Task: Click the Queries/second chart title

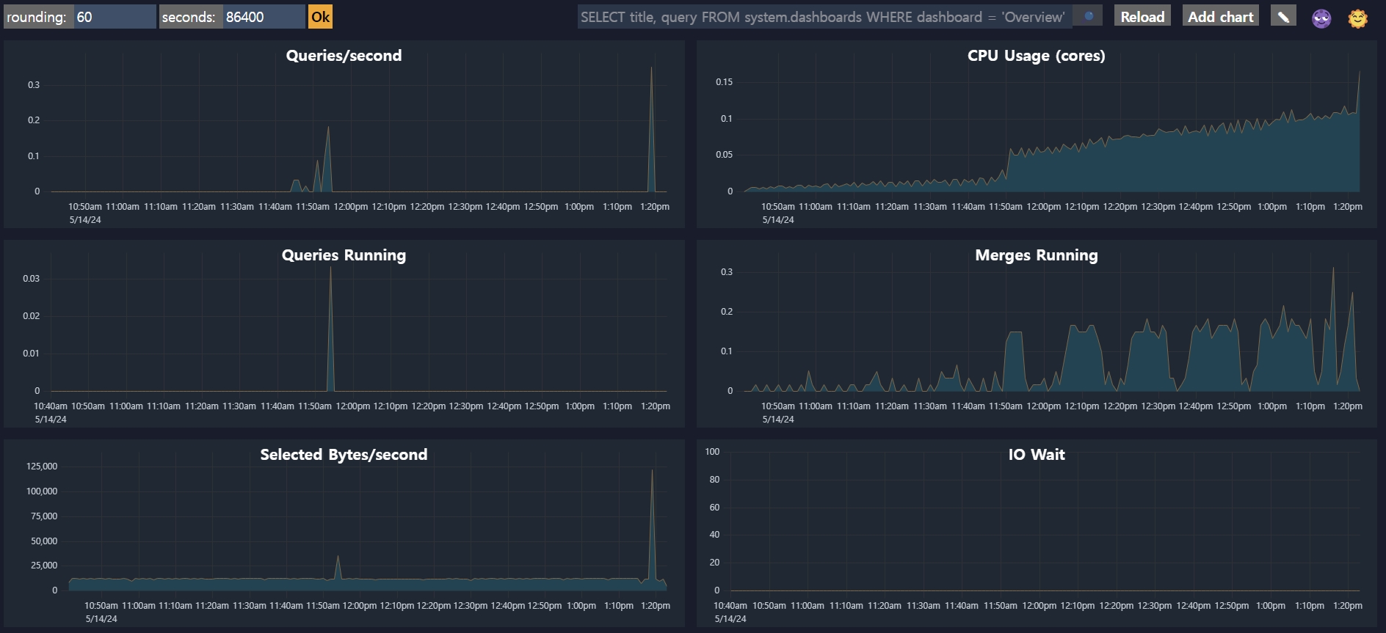Action: pyautogui.click(x=344, y=56)
